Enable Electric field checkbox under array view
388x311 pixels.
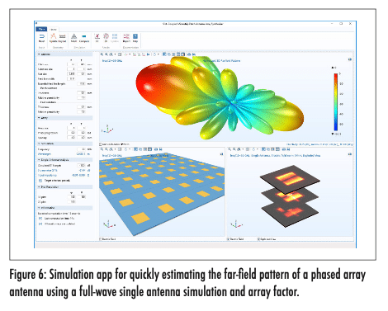coord(101,239)
